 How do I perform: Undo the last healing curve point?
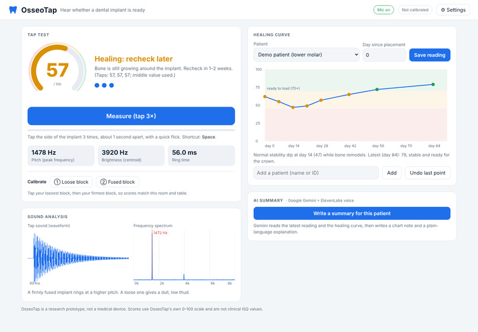(428, 173)
